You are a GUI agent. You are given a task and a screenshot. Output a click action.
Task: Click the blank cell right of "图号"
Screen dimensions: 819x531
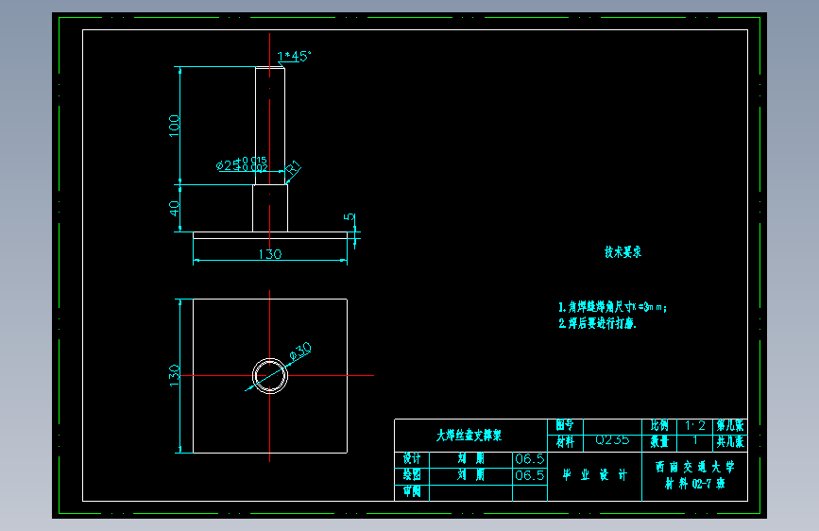pos(612,426)
